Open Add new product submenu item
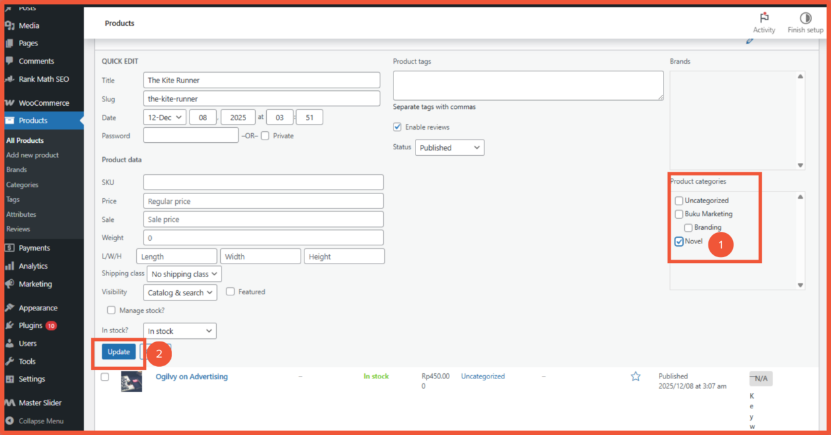Viewport: 831px width, 435px height. [32, 155]
